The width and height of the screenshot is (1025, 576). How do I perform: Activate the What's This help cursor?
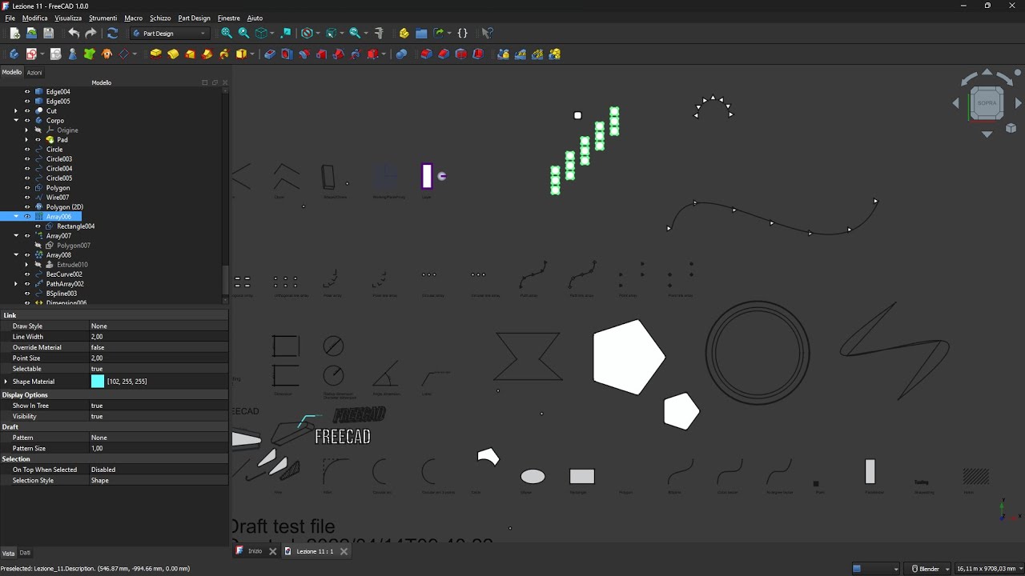pos(487,33)
